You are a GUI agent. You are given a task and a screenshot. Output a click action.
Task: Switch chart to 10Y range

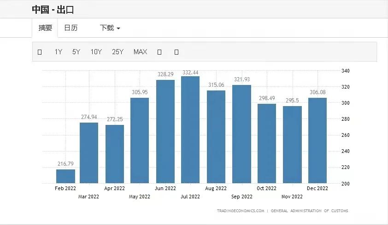[x=96, y=52]
